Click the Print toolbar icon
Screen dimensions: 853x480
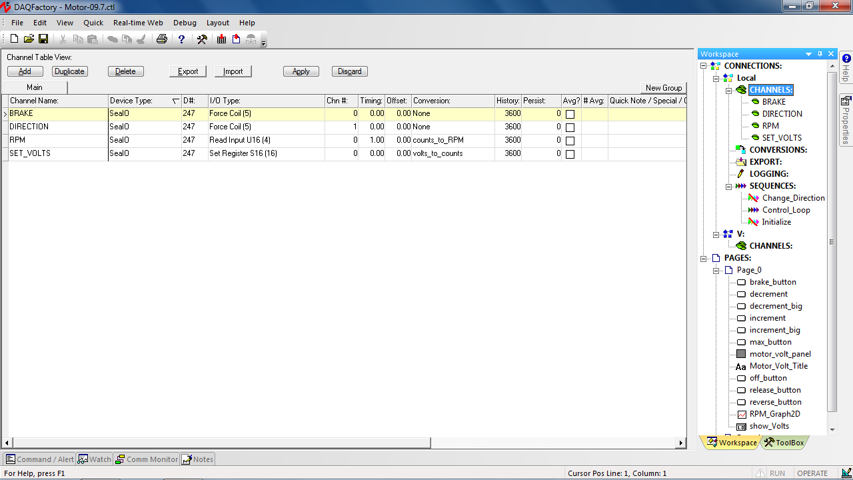(x=161, y=39)
